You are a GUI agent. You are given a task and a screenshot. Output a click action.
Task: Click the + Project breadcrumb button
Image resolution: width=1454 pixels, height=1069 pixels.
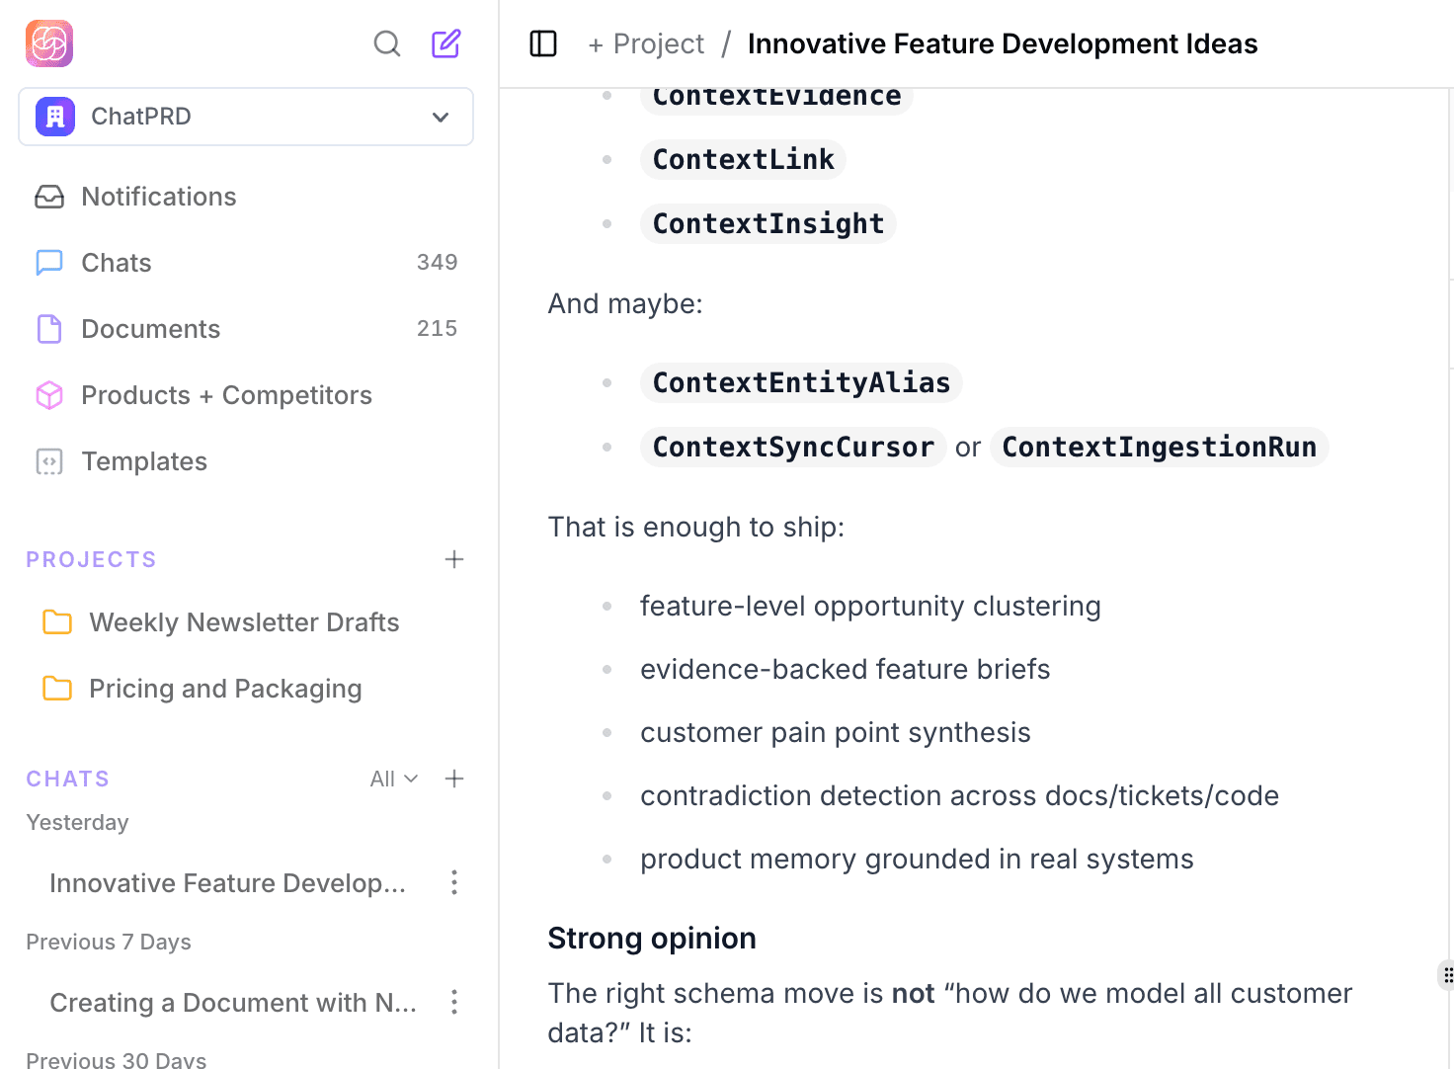click(646, 43)
